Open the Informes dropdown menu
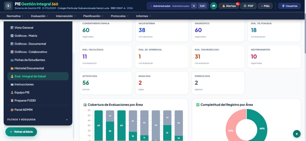 (x=143, y=16)
